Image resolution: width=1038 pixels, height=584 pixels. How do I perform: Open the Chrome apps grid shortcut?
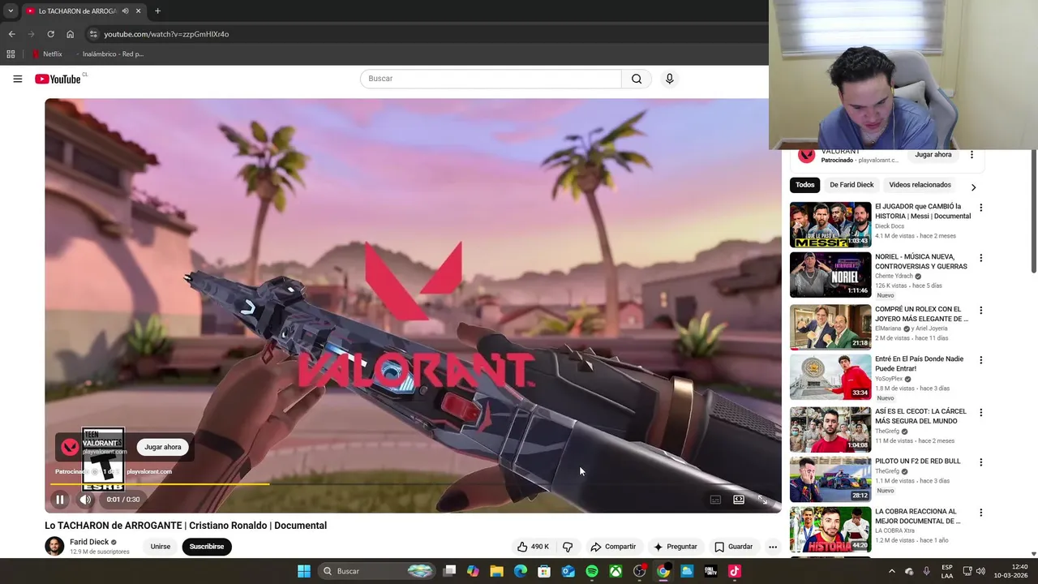pyautogui.click(x=11, y=54)
